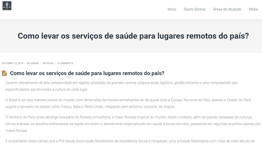Open the Noticias category link

pyautogui.click(x=48, y=63)
